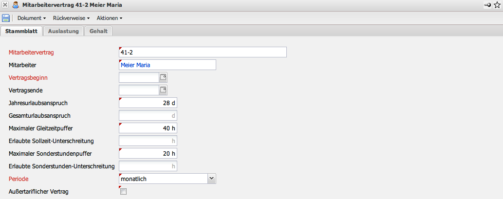Click the favorite star icon
Image resolution: width=503 pixels, height=199 pixels.
497,5
